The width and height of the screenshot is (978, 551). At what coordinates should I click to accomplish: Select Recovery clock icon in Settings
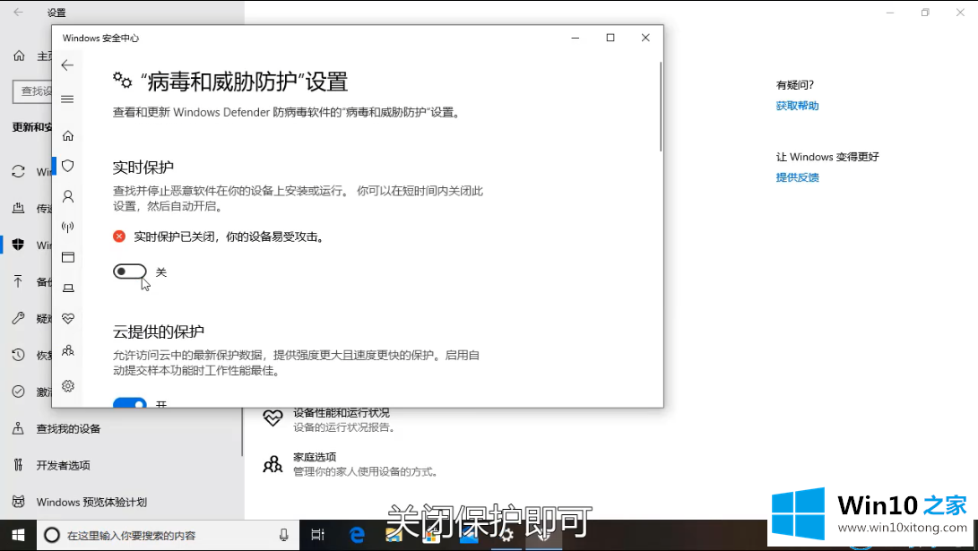[x=19, y=356]
